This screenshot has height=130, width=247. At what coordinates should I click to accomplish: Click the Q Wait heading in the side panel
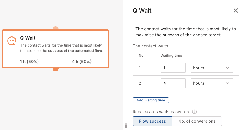coord(142,11)
